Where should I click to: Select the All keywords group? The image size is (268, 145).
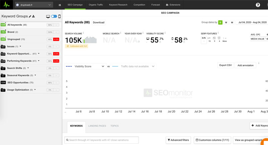31,25
